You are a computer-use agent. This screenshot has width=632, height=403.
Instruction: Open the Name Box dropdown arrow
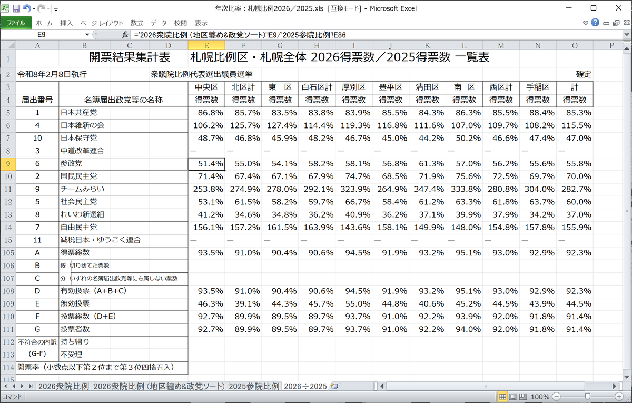(88, 34)
